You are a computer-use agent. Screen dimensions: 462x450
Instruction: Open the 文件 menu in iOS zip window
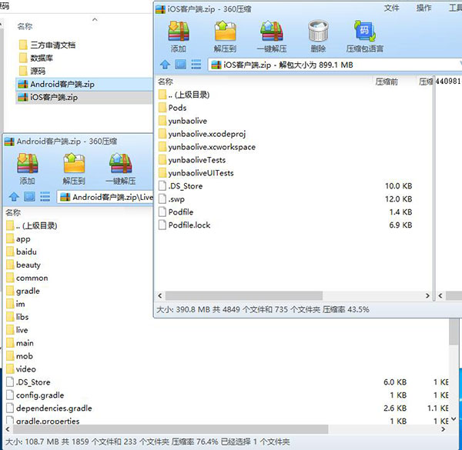[391, 8]
